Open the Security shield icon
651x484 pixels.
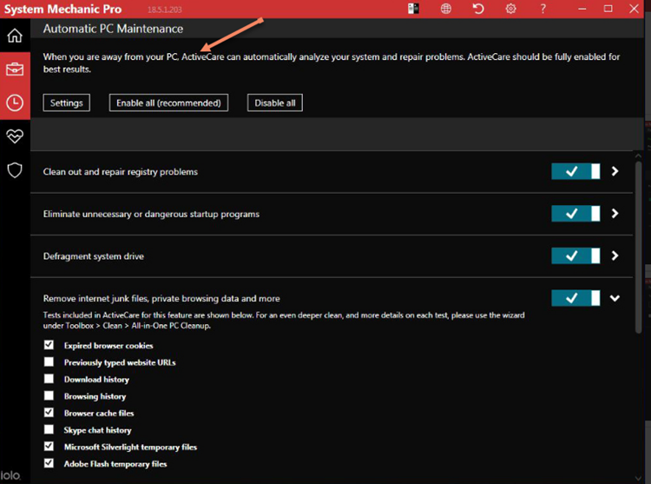[15, 170]
